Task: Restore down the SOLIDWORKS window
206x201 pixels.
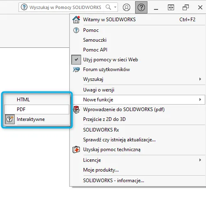Action: (x=186, y=7)
